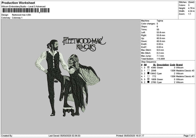
Task: Click the 'Description' column header
Action: point(163,65)
